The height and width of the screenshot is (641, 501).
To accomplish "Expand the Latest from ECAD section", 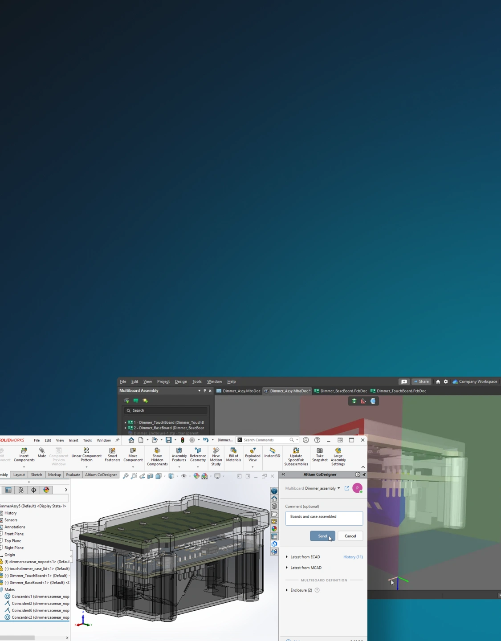I will (x=287, y=557).
